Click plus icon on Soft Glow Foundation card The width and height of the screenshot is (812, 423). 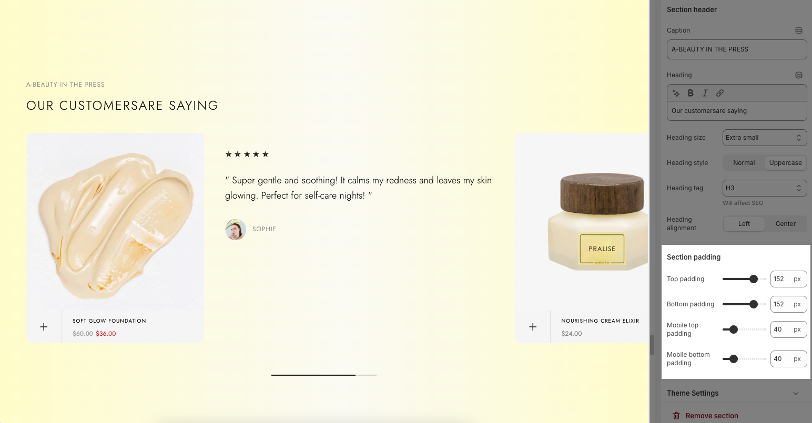point(44,327)
